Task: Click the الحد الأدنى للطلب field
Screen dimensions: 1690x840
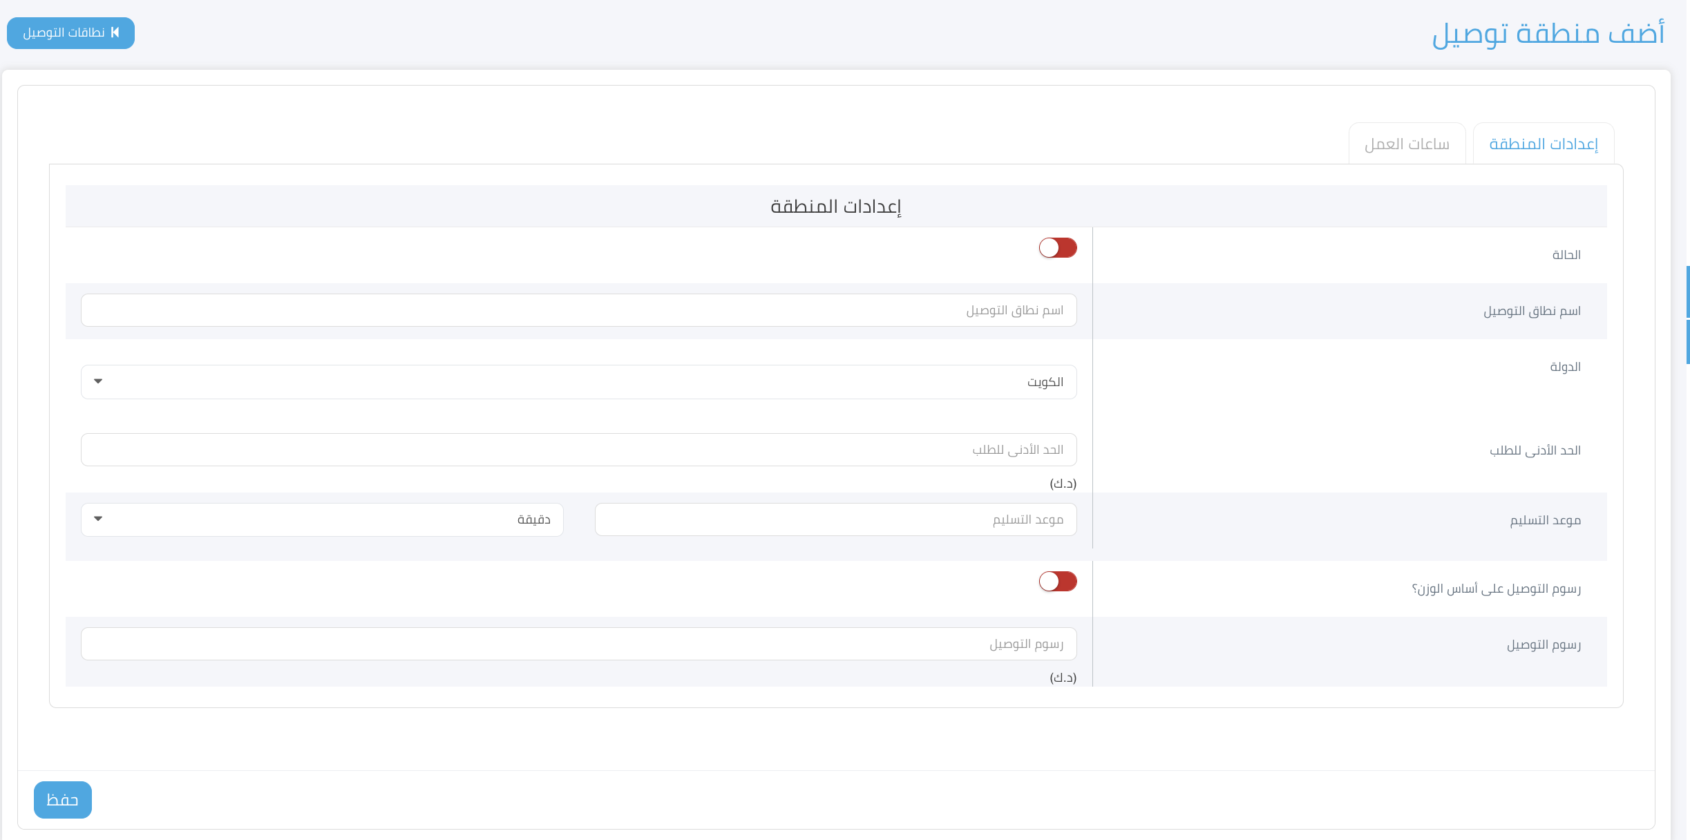Action: pyautogui.click(x=578, y=449)
